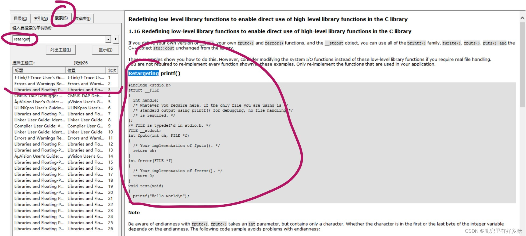Click the int ferror(FILE *f) code line
Image resolution: width=526 pixels, height=236 pixels.
tap(150, 161)
